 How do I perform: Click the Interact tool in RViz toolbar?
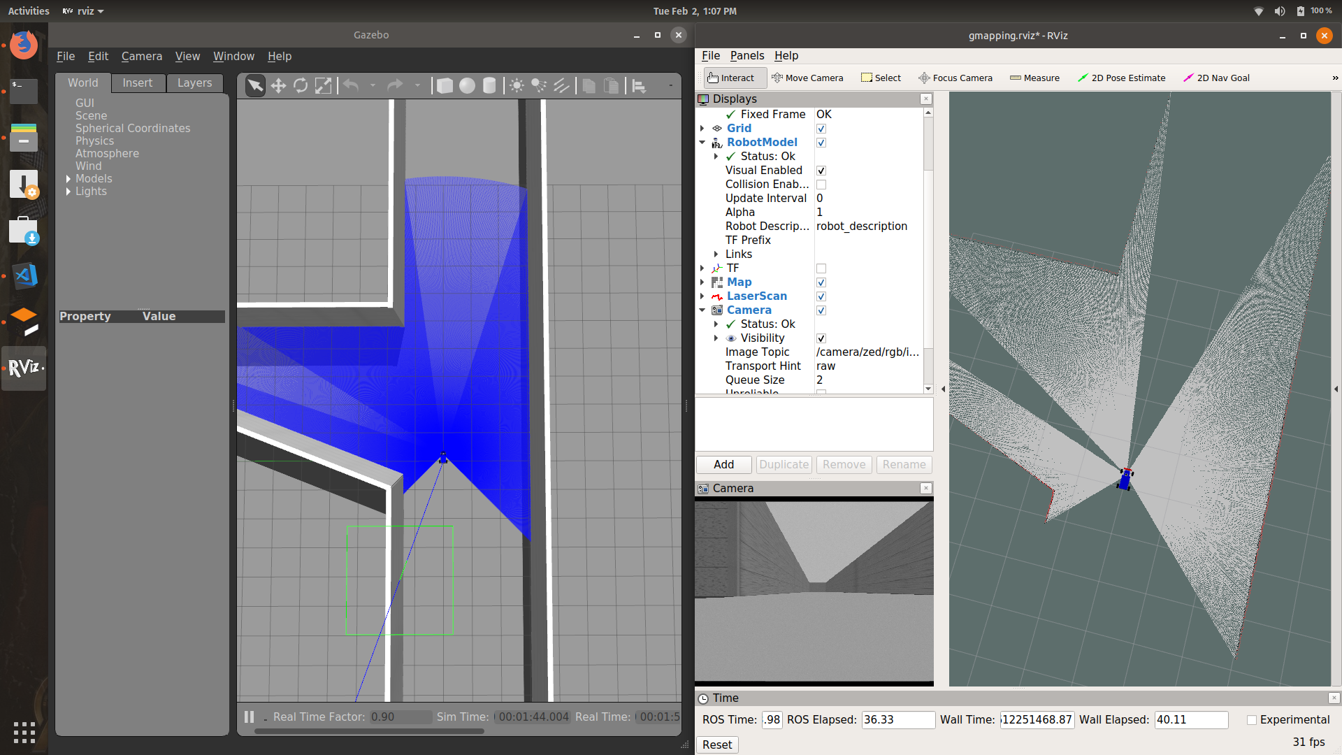click(x=733, y=78)
